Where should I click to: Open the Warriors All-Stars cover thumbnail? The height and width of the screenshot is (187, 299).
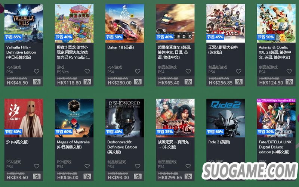click(x=226, y=23)
